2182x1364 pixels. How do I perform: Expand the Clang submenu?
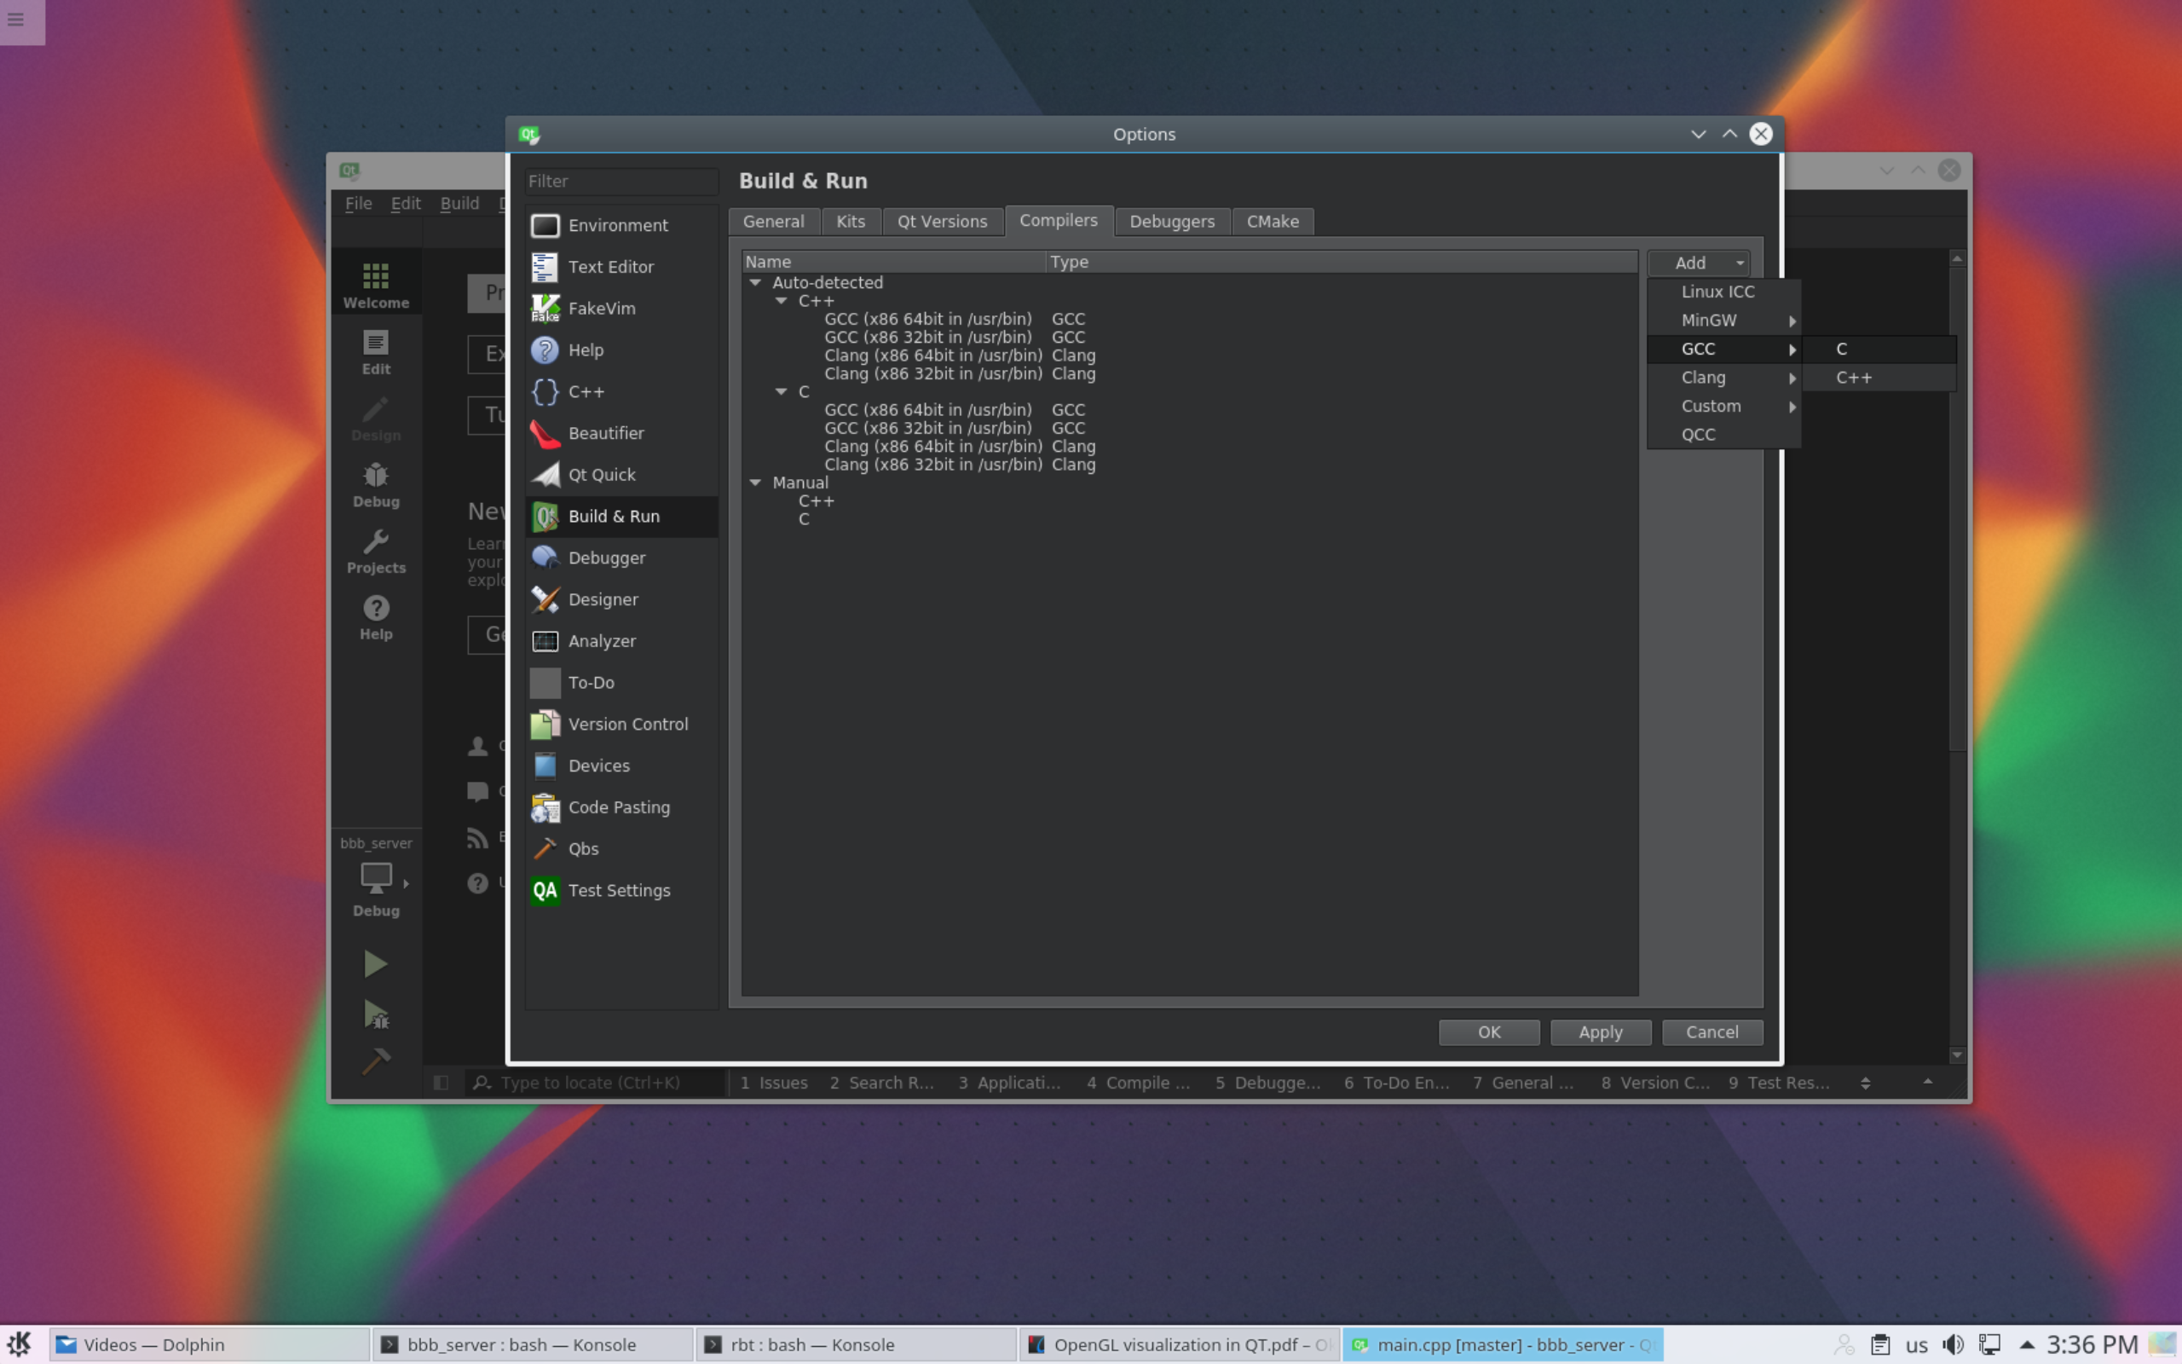pyautogui.click(x=1724, y=378)
